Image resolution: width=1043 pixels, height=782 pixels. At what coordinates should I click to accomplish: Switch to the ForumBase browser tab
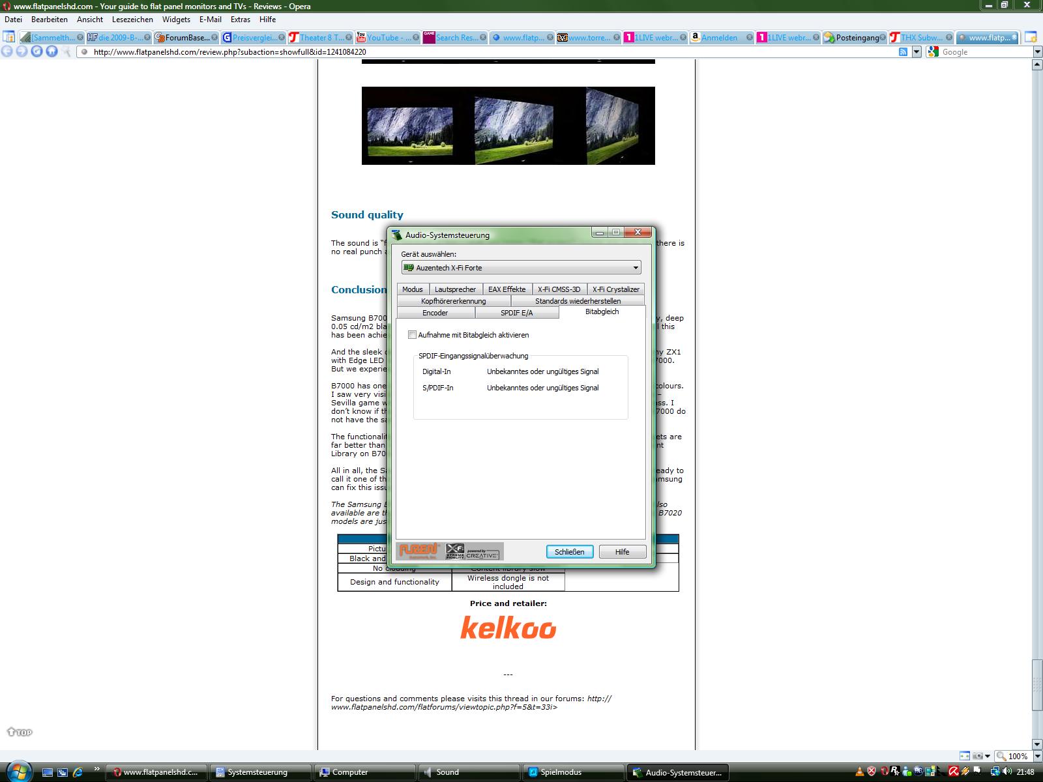[x=185, y=38]
